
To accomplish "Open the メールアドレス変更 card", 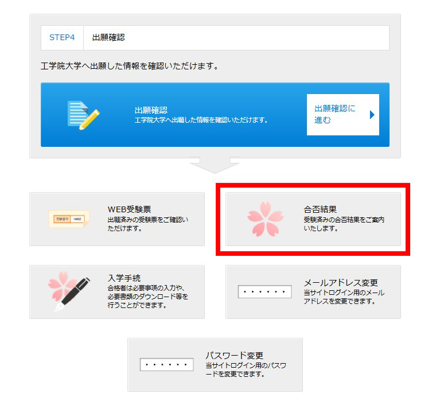I will 313,292.
